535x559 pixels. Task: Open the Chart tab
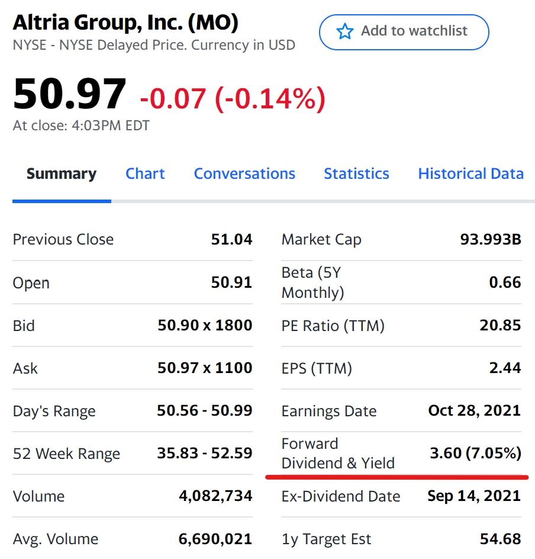click(145, 174)
